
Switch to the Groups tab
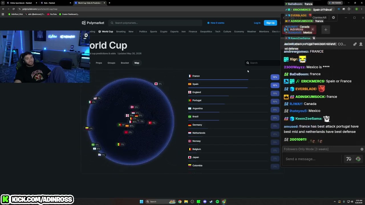pos(111,63)
